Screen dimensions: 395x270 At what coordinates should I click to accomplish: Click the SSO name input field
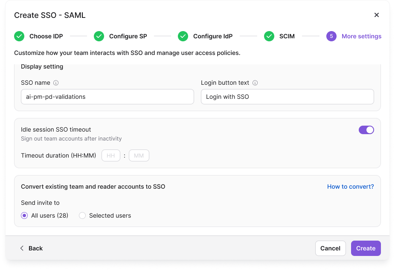[x=107, y=97]
